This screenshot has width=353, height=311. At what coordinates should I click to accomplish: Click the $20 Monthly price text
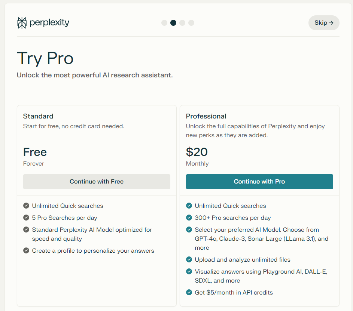(197, 152)
